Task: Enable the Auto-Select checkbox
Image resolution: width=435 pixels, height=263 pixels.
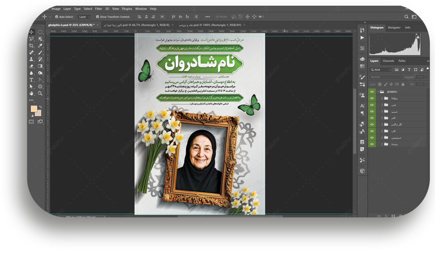Action: [56, 17]
